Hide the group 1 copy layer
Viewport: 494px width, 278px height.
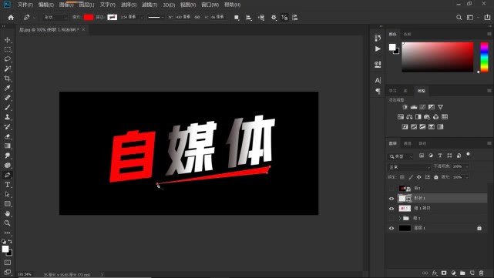click(392, 209)
